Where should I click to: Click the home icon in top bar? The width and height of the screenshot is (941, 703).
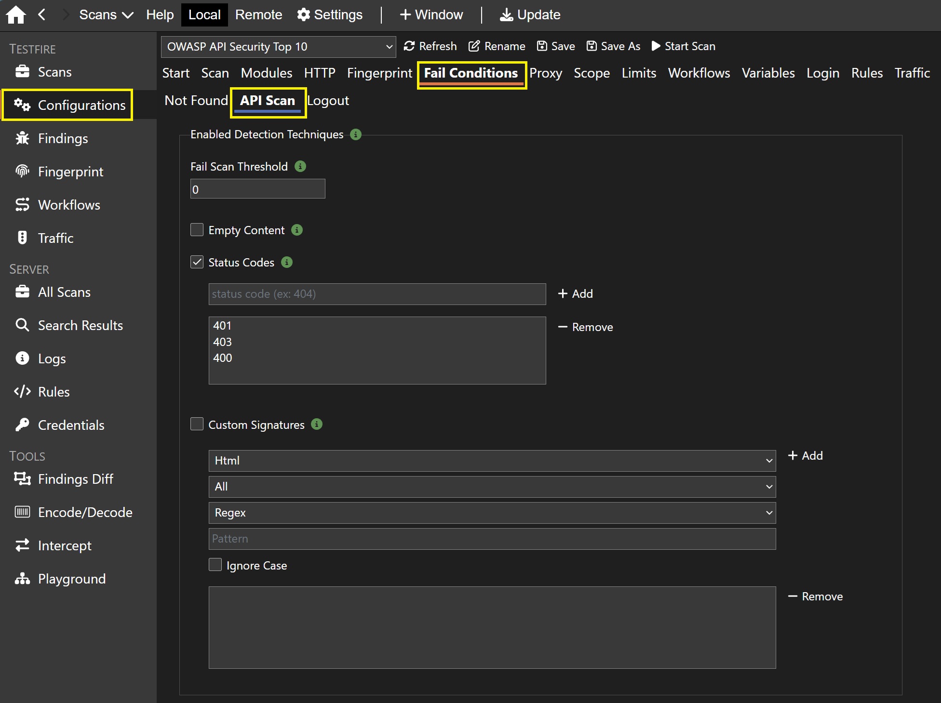[16, 14]
